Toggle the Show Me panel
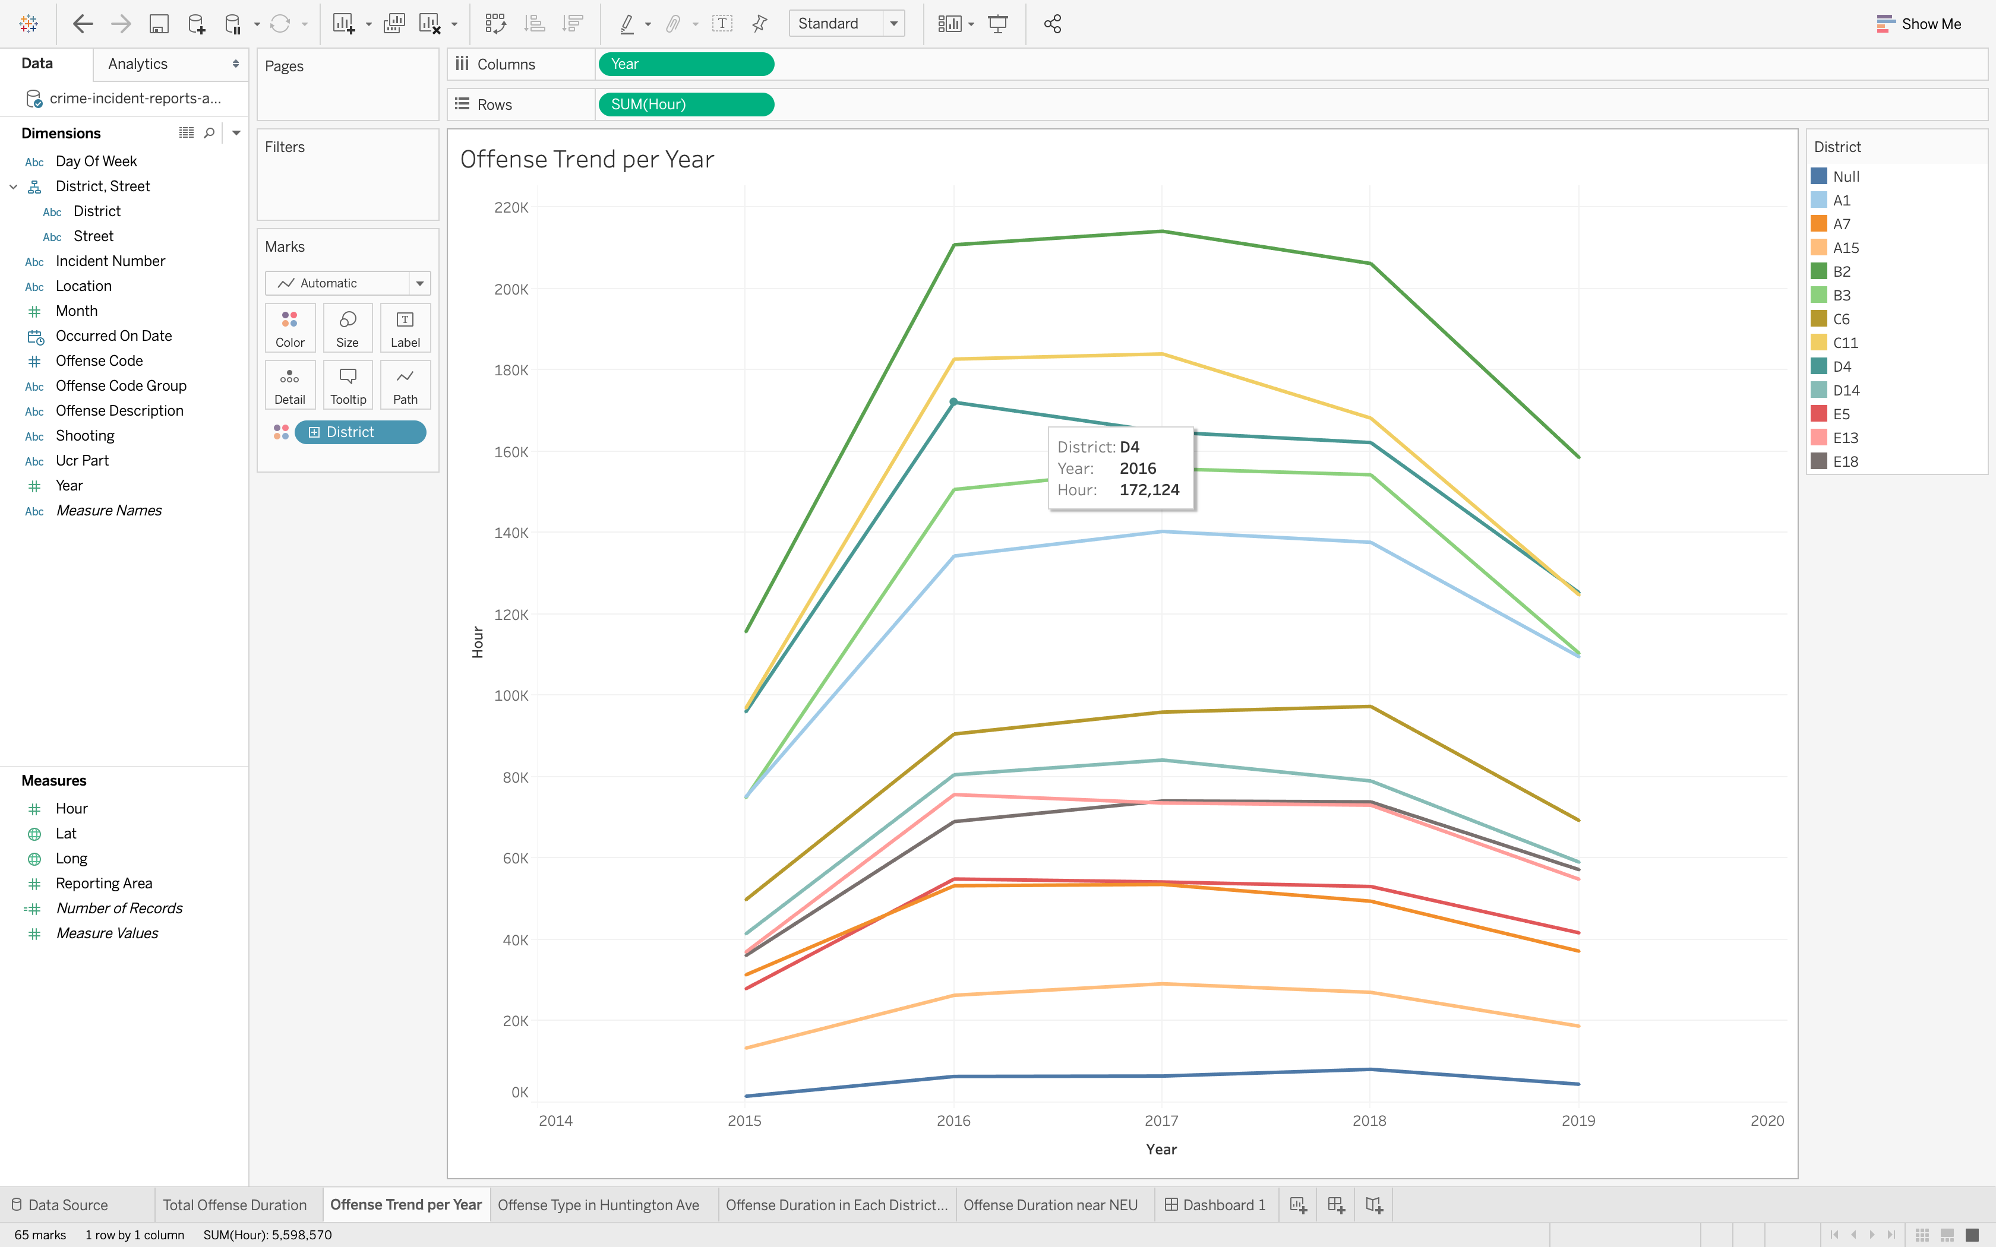 1918,24
